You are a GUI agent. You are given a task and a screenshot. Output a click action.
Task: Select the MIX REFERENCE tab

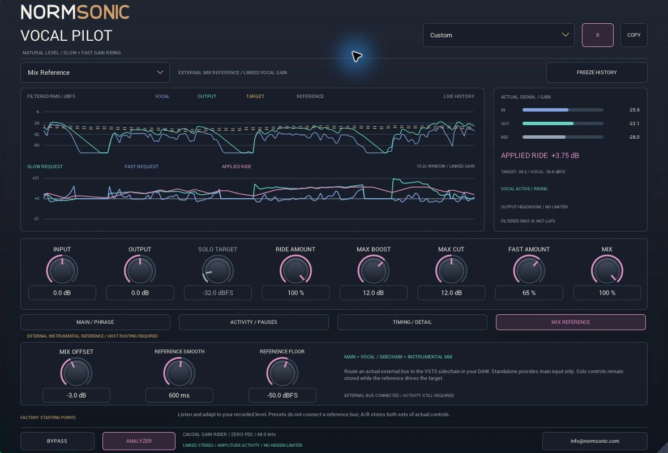(x=571, y=322)
